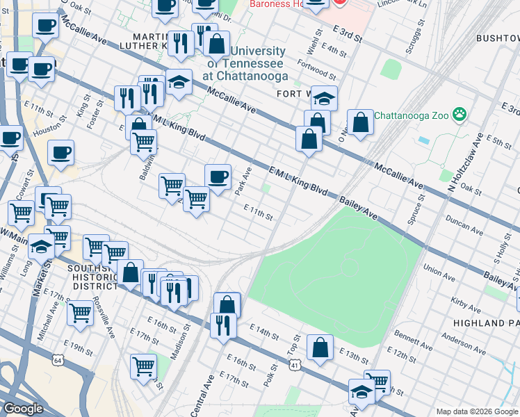Open the shopping bag marker beside Chattanooga Zoo label
This screenshot has width=520, height=417.
pos(361,124)
